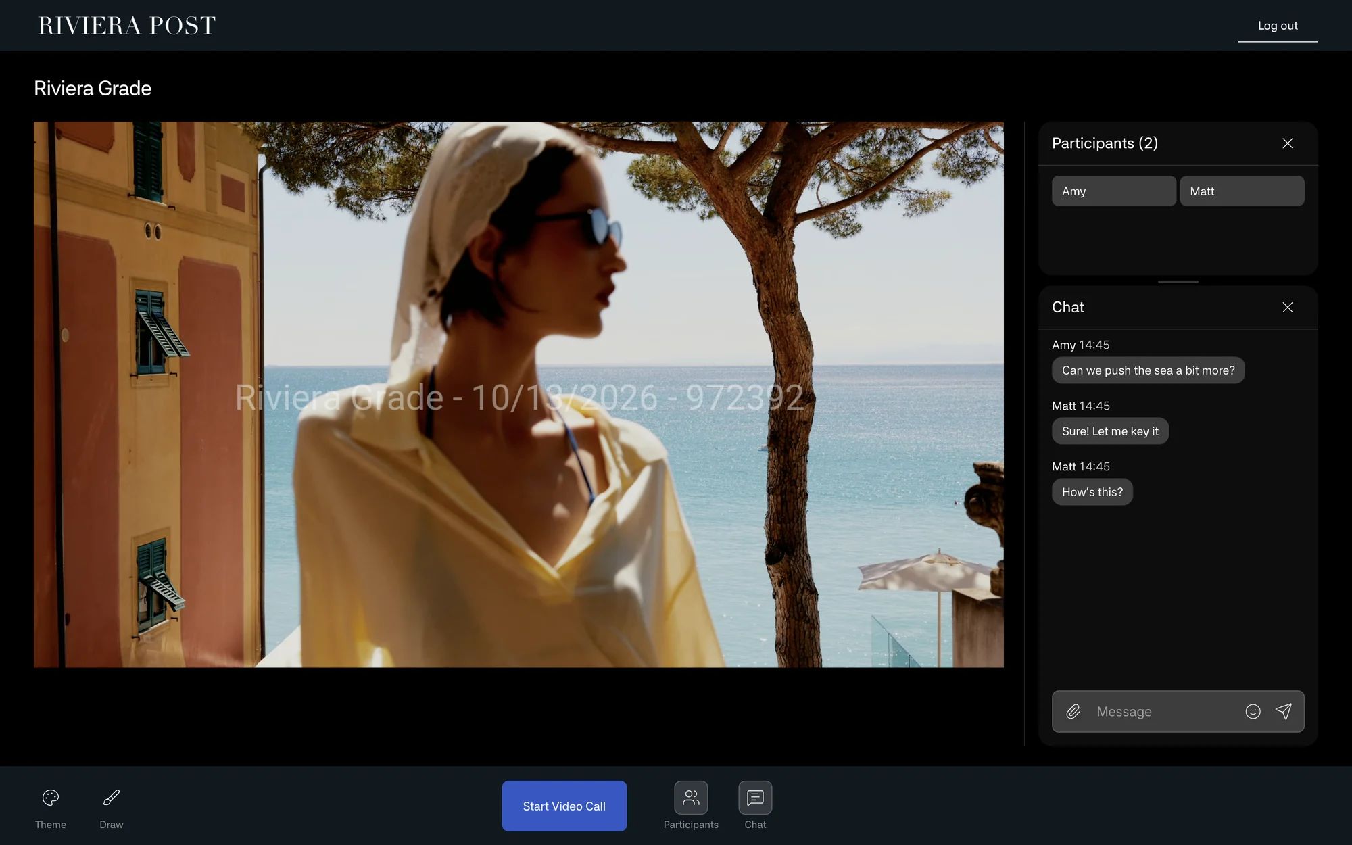This screenshot has width=1352, height=845.
Task: Click the 'Participants (2)' panel heading
Action: 1105,143
